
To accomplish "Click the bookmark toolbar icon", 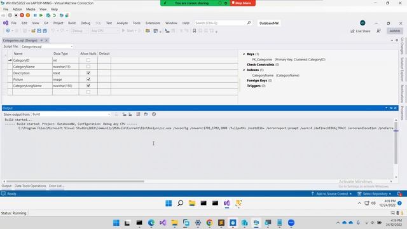I will tap(194, 31).
